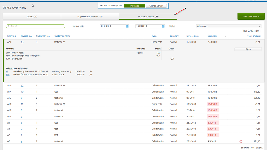
Task: Open the end date calendar picker
Action: [163, 26]
